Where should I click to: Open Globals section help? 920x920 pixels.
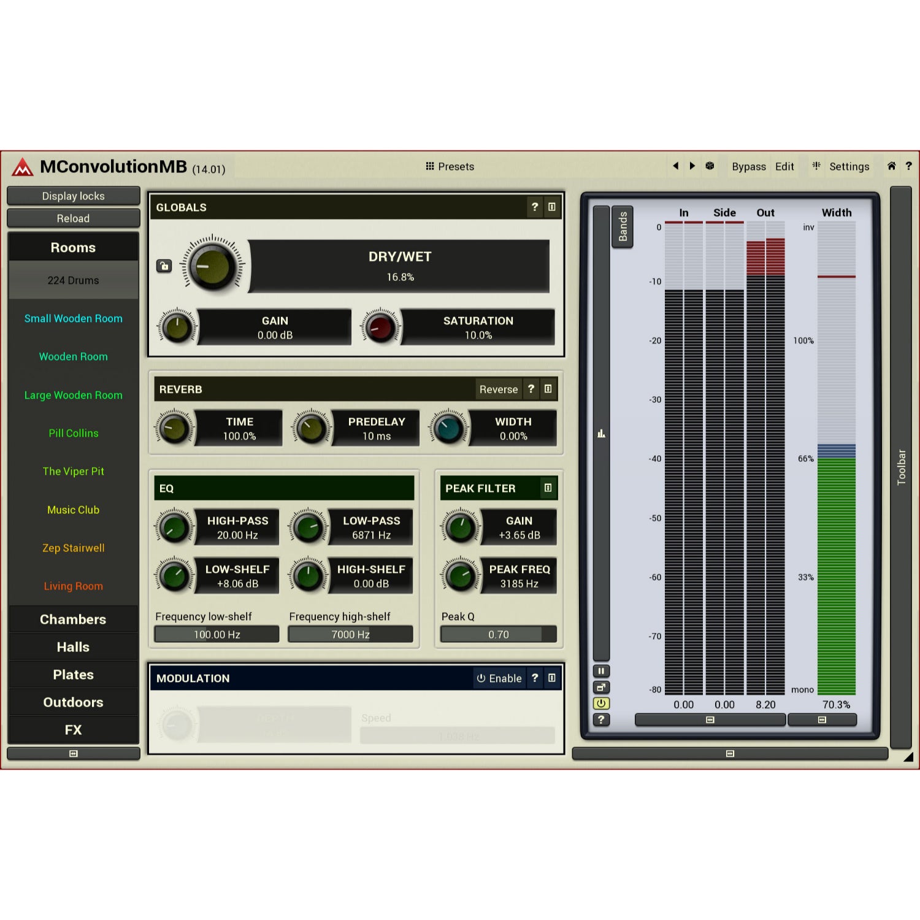(535, 207)
